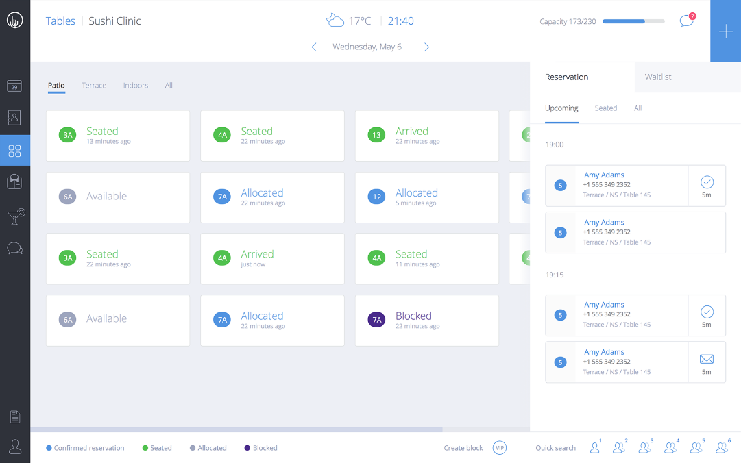Switch to the Waitlist tab

point(657,77)
